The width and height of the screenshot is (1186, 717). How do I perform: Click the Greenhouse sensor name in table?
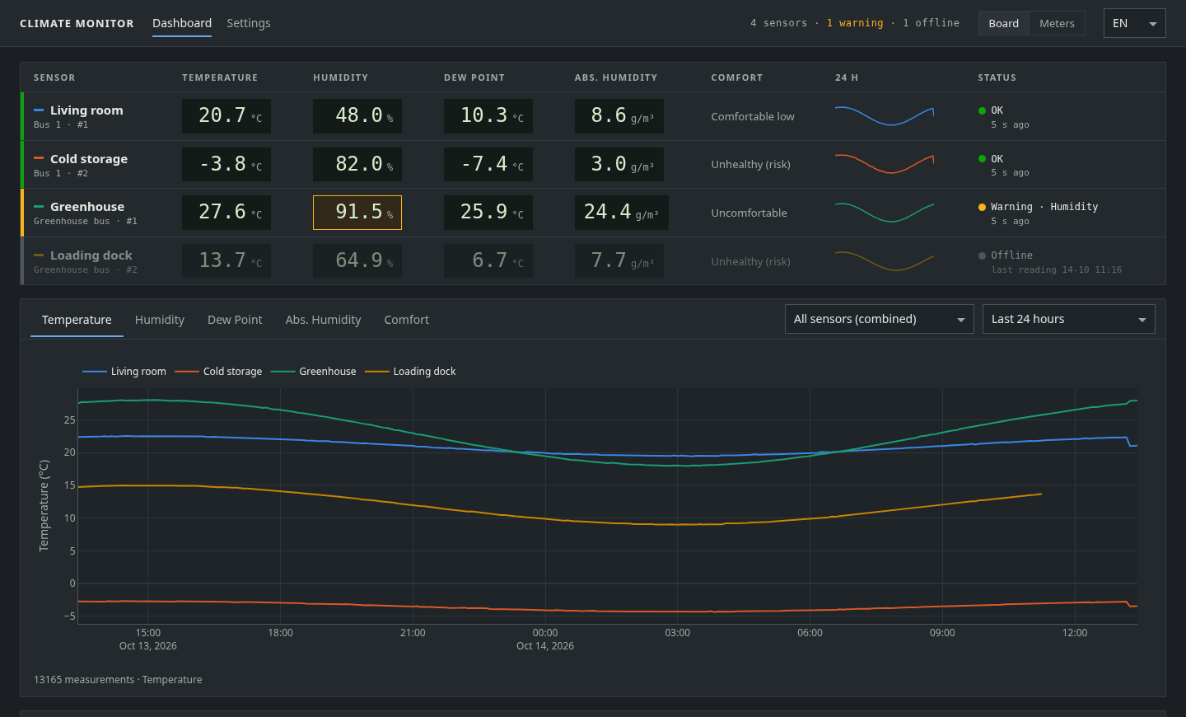[x=87, y=207]
